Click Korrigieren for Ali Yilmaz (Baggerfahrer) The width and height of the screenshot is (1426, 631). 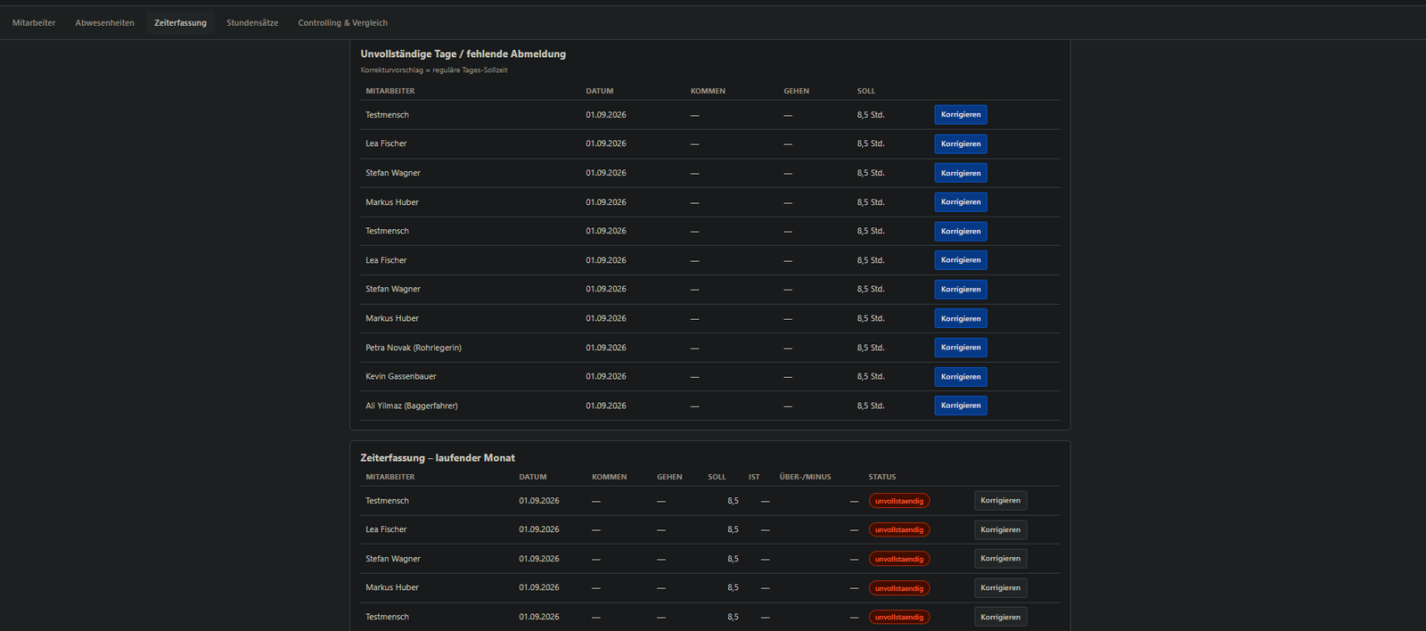[x=961, y=406]
